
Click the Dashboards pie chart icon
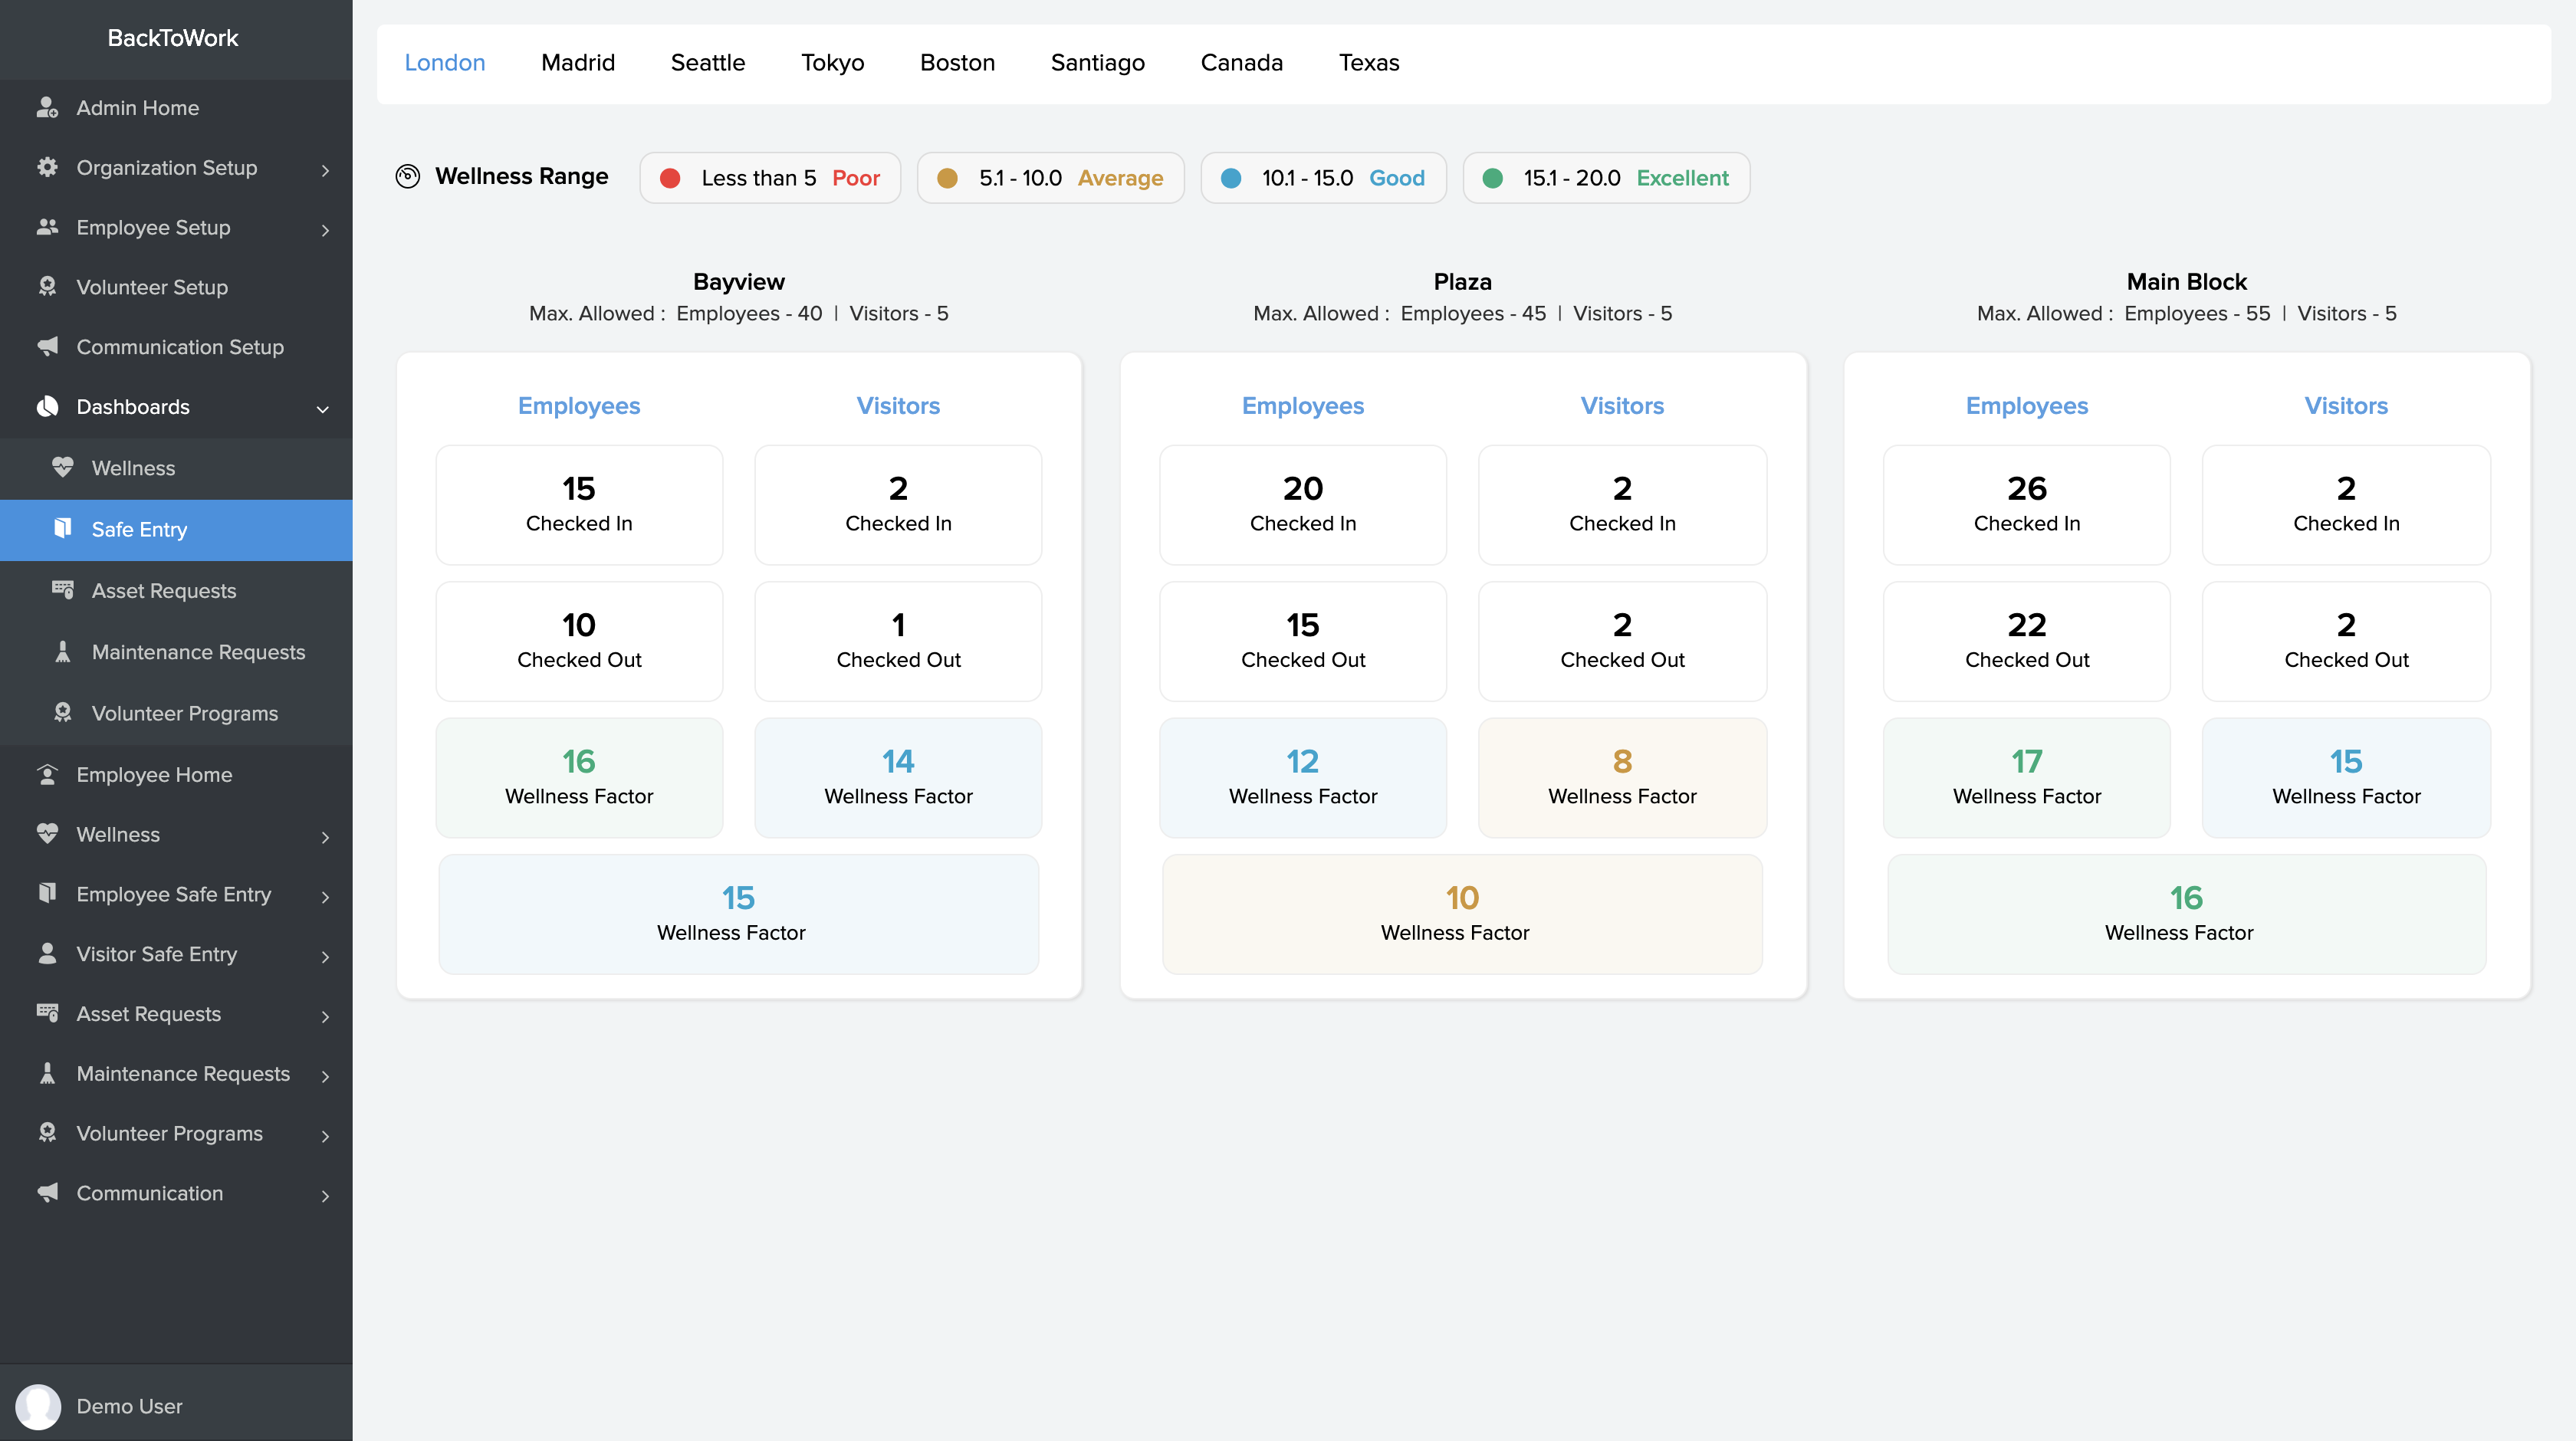coord(47,407)
